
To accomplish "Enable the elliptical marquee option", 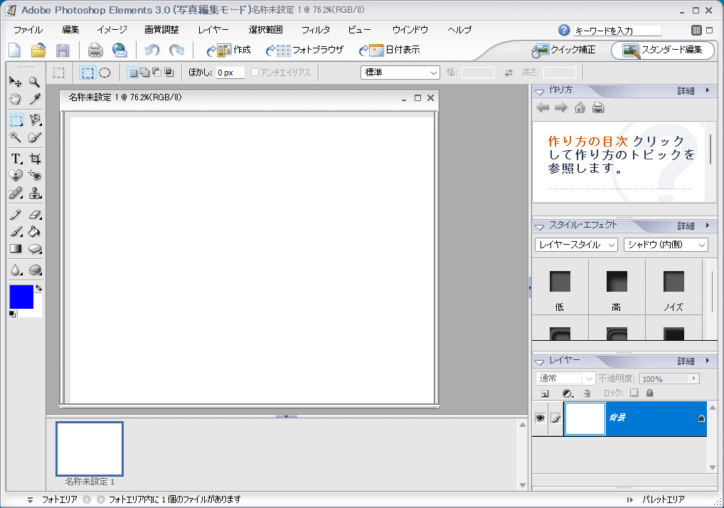I will point(105,72).
